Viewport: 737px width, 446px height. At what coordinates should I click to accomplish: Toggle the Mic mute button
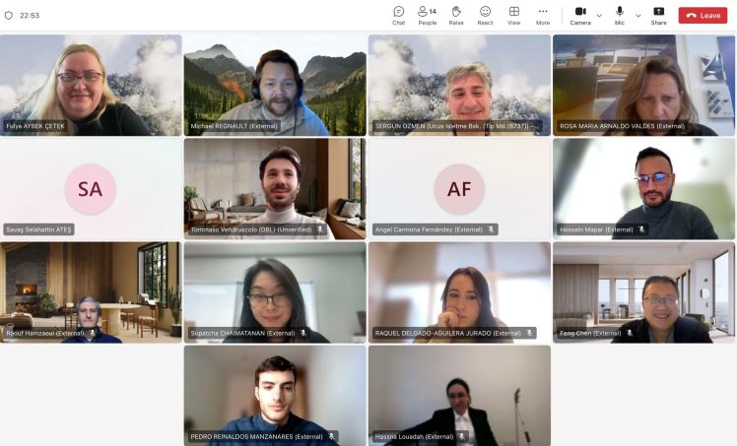(620, 15)
